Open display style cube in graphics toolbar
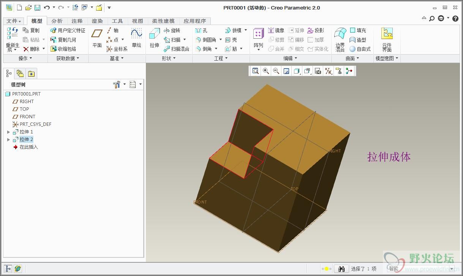The image size is (463, 276). tap(297, 71)
